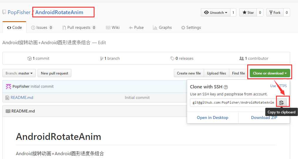Click the Settings gear icon

coord(183,28)
